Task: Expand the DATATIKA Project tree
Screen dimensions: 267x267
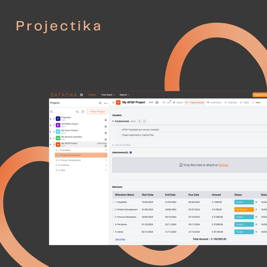Action: [x=51, y=125]
